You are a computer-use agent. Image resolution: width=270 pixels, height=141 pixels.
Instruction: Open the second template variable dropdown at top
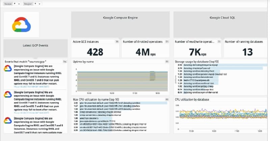pos(32,4)
